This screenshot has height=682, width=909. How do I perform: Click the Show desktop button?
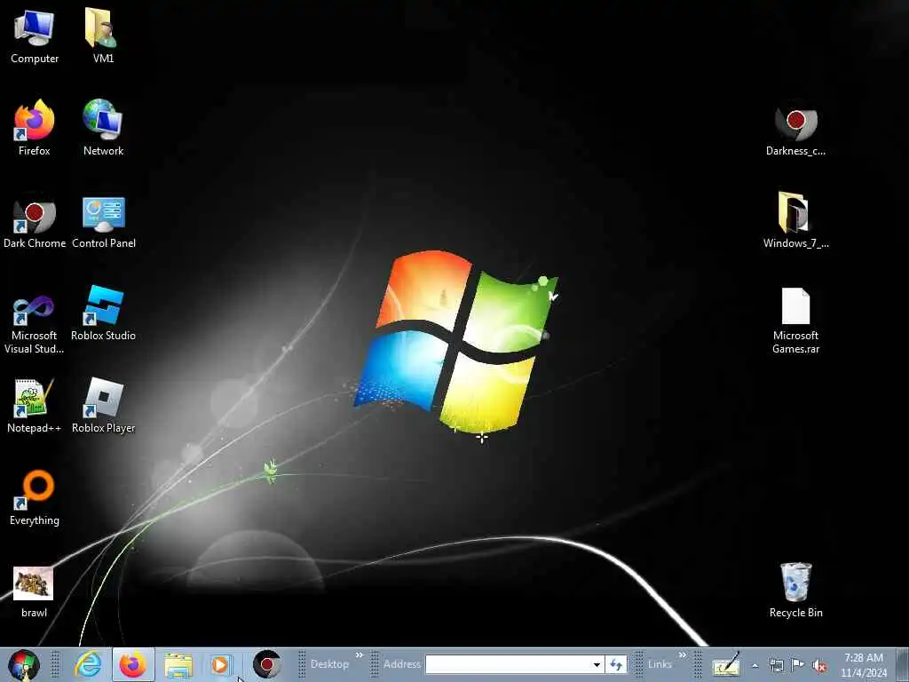[905, 665]
